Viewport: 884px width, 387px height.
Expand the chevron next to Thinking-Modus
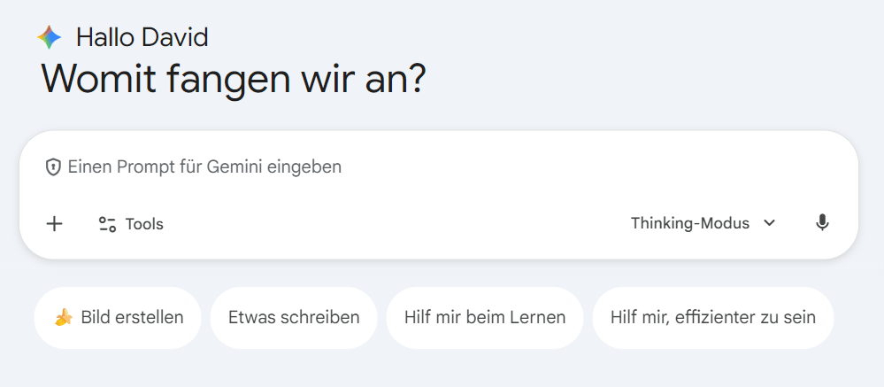769,223
